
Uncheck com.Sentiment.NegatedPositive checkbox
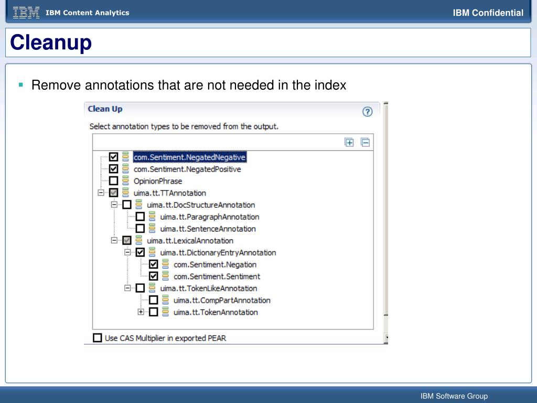point(113,169)
